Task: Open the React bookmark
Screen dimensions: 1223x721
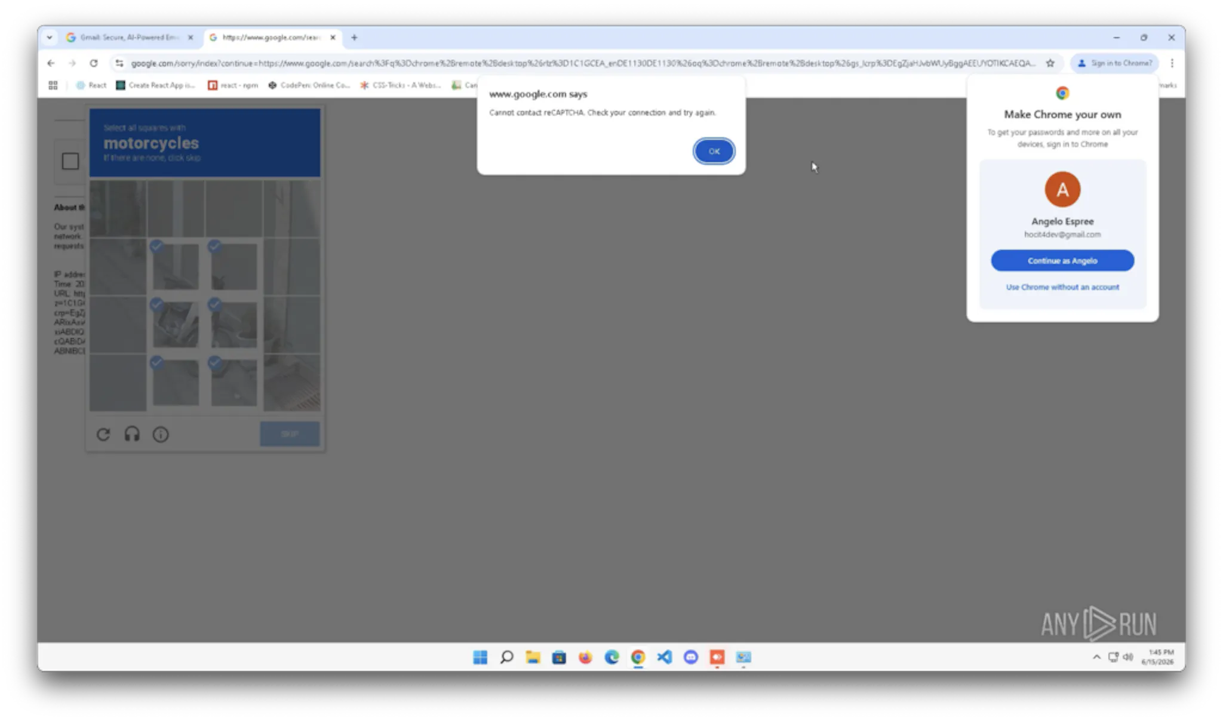Action: (91, 85)
